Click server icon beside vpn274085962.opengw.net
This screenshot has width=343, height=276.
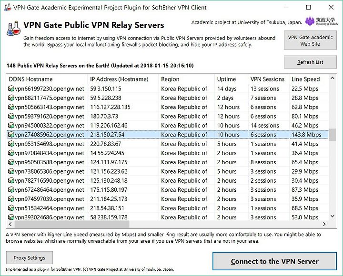11,135
